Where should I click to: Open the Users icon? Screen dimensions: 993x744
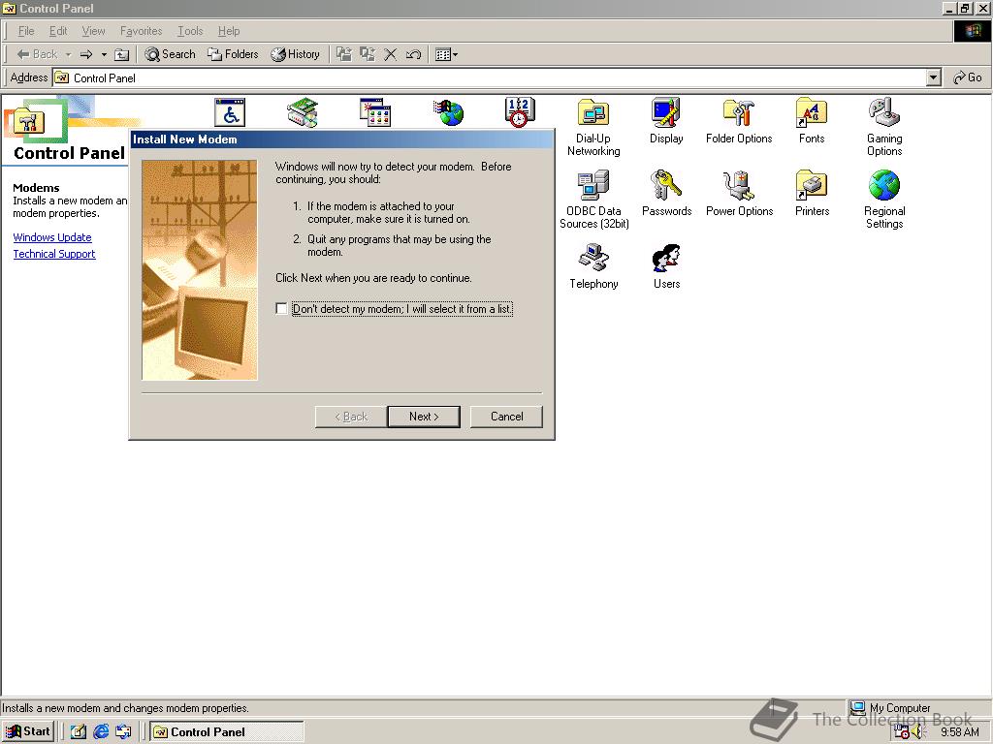(x=667, y=266)
